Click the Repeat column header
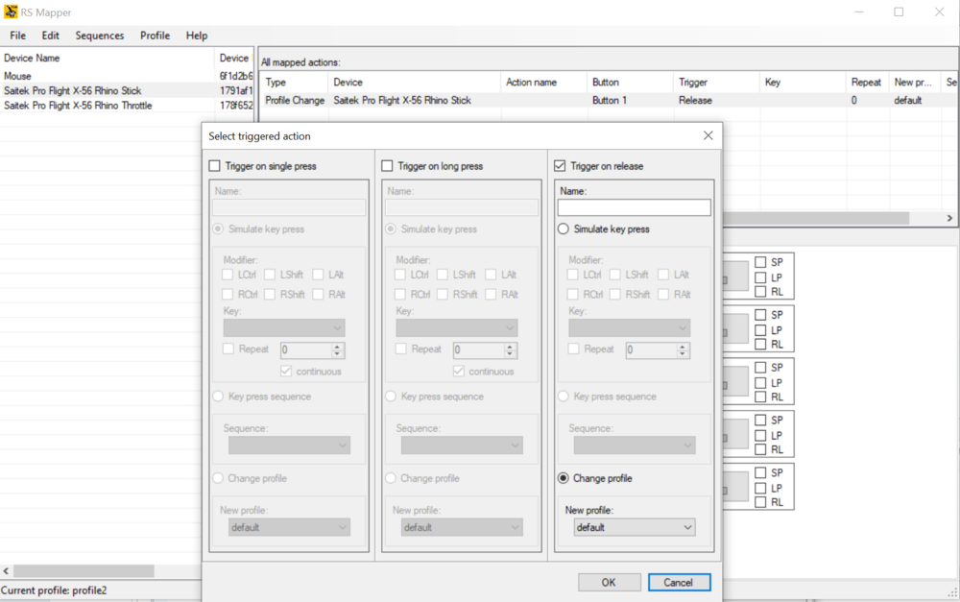The width and height of the screenshot is (960, 602). [868, 82]
